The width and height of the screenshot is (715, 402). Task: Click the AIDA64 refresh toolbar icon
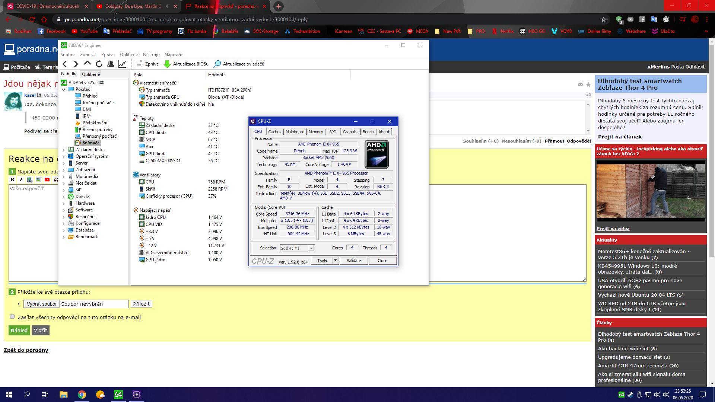(x=99, y=64)
